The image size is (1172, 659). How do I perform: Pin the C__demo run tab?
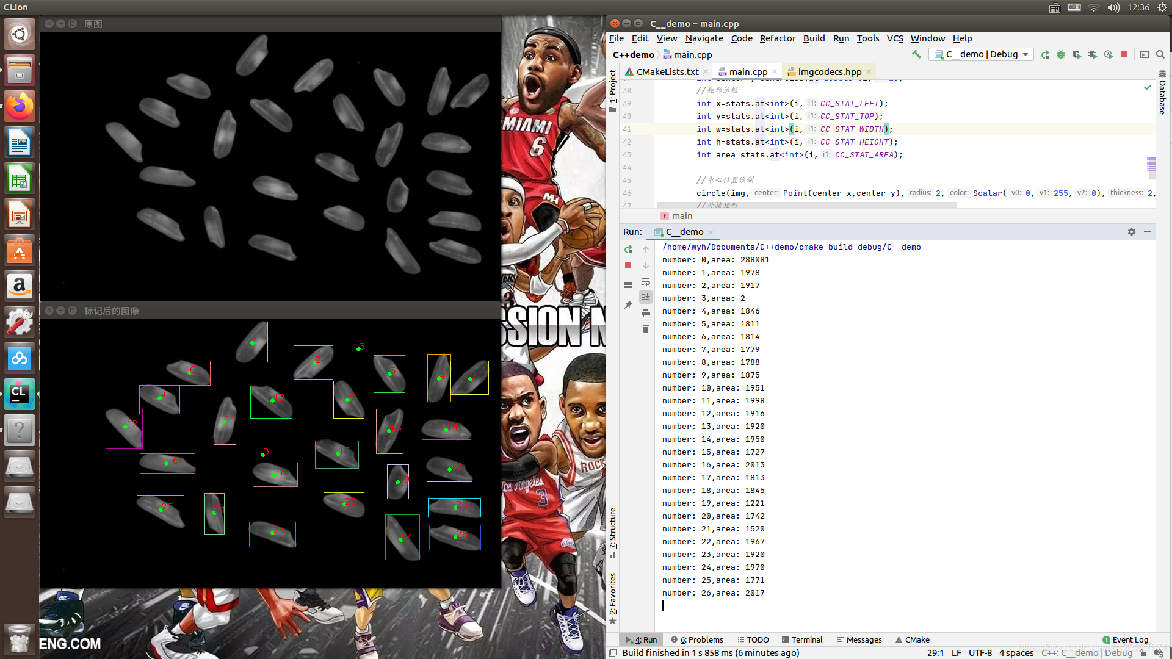(628, 305)
